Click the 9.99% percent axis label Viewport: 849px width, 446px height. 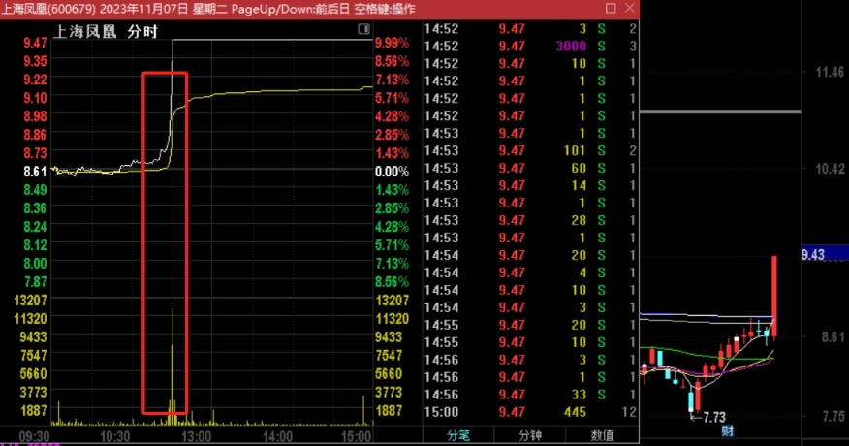click(392, 43)
